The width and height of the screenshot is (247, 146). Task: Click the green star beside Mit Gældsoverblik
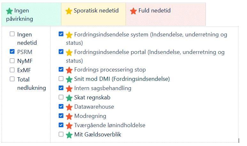69,135
